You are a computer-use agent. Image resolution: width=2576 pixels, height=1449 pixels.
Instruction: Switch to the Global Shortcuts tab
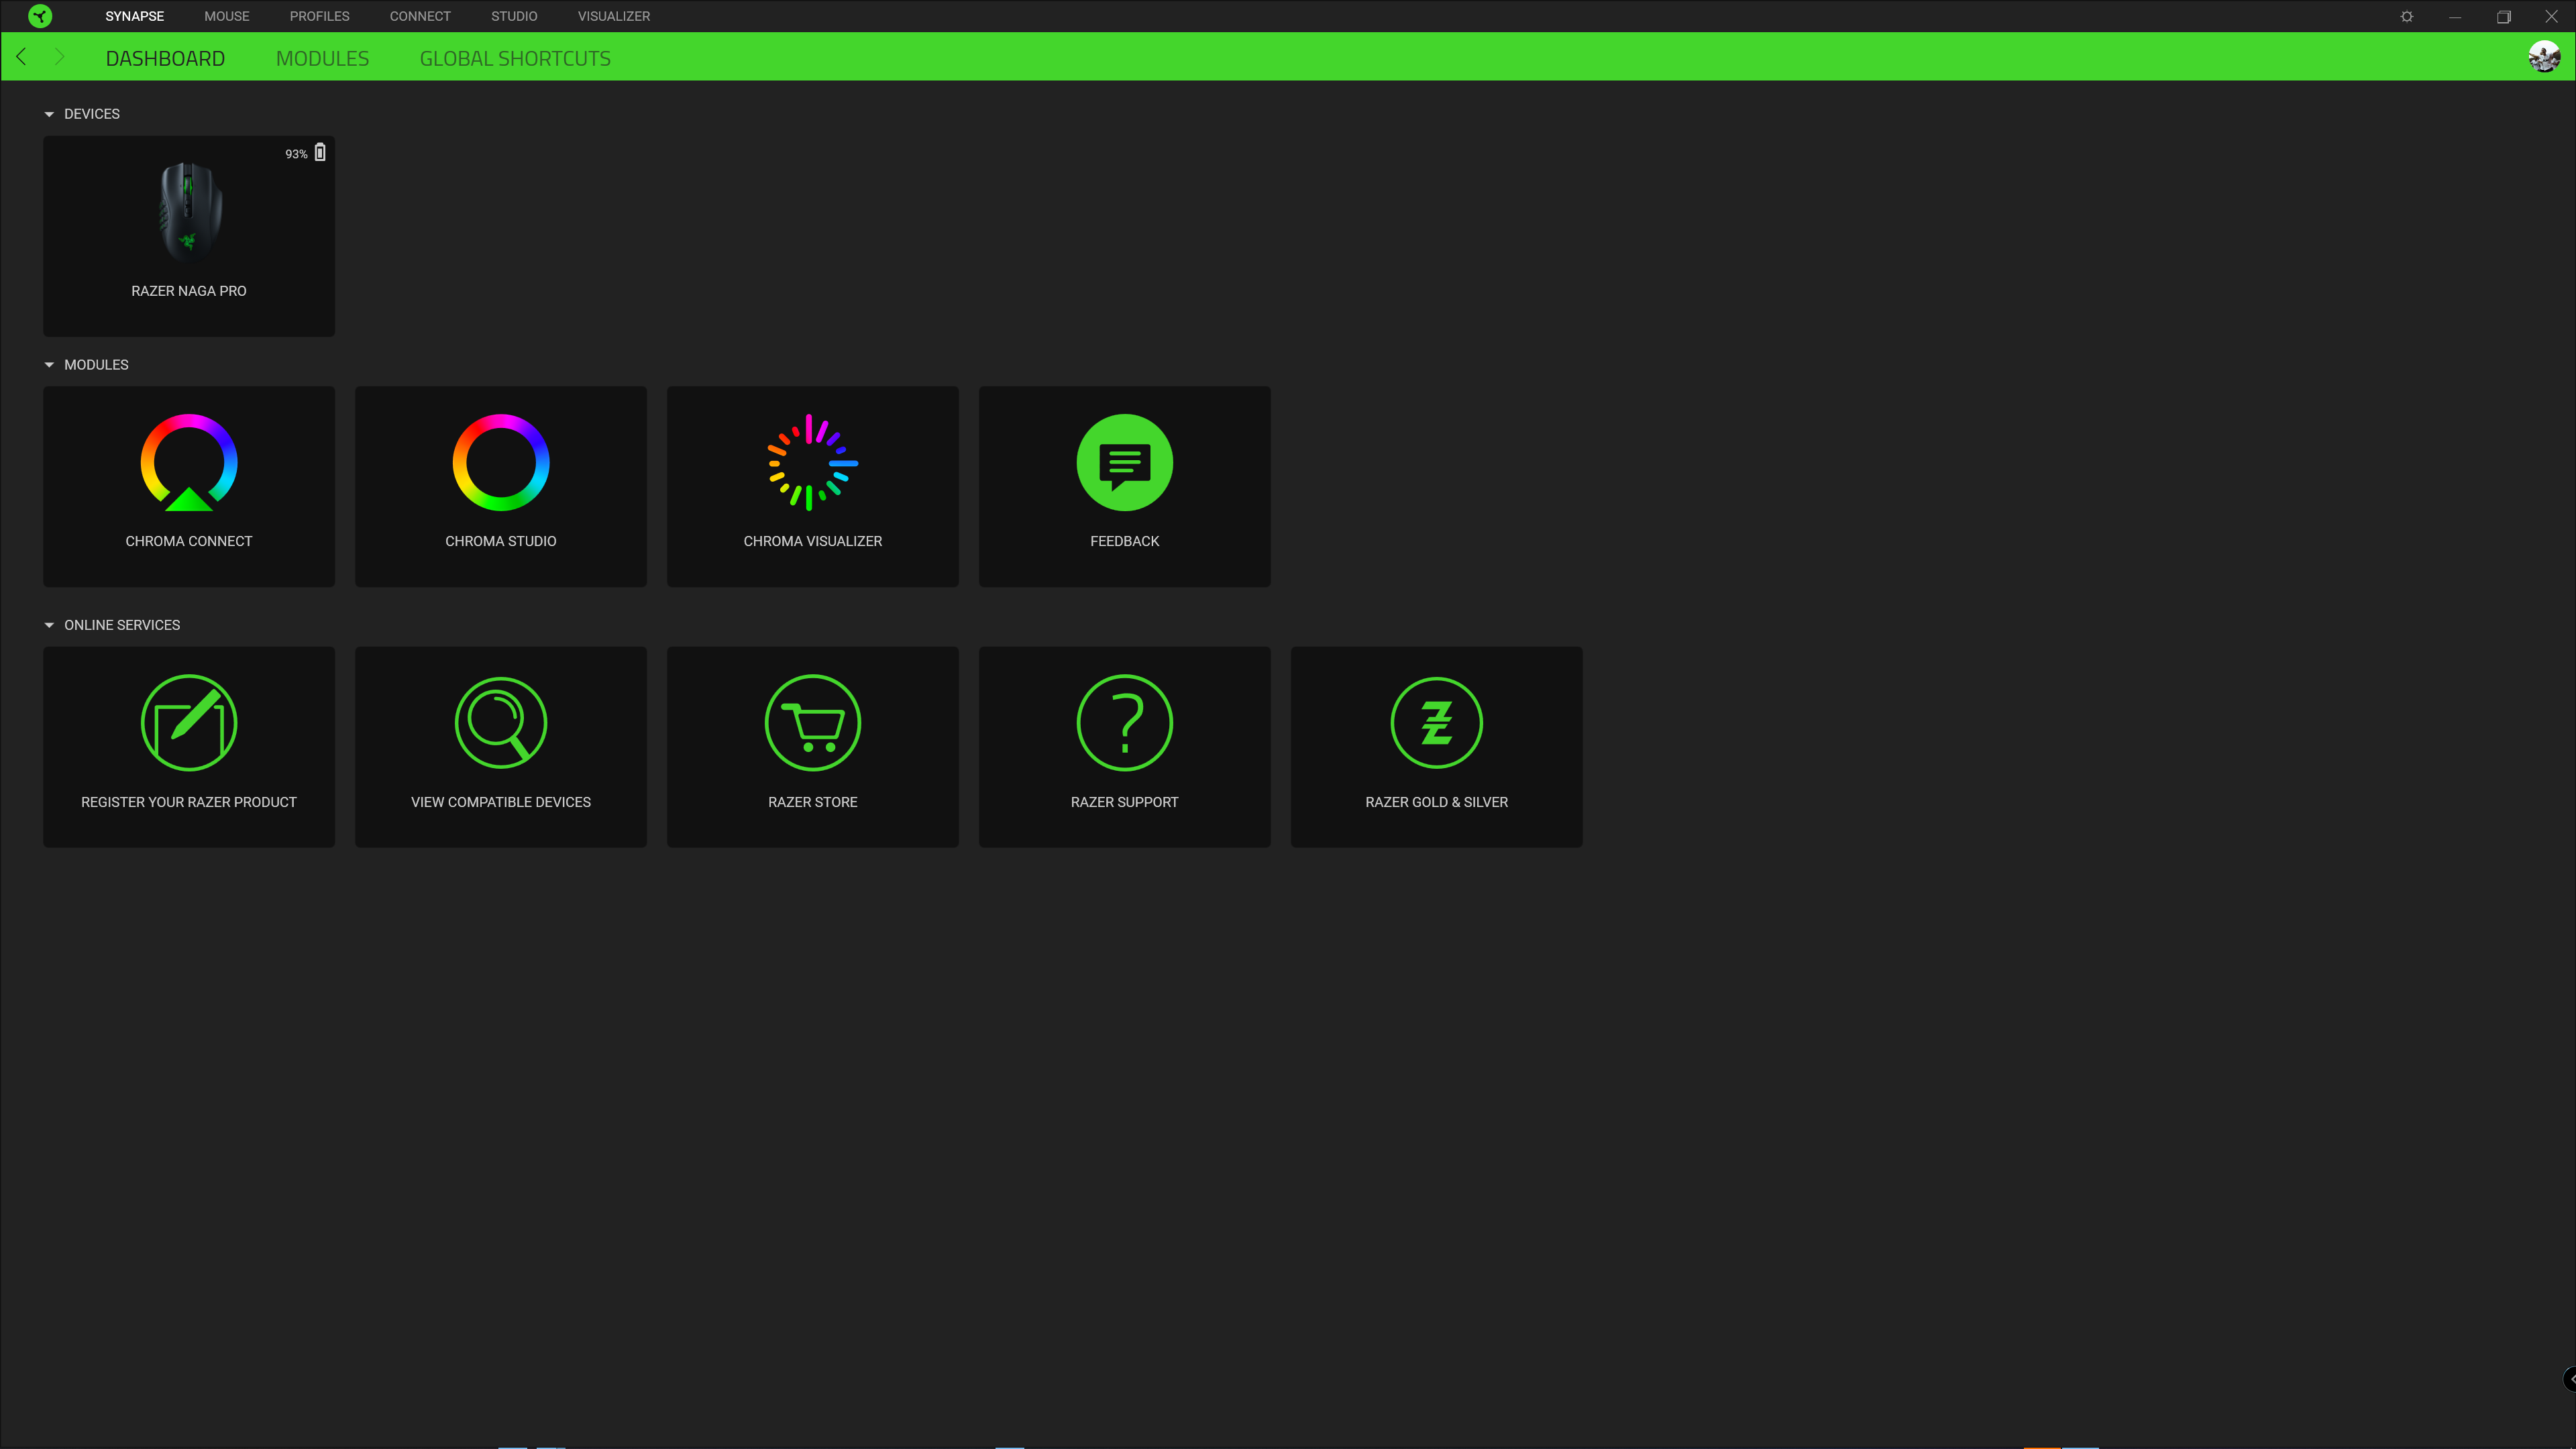515,58
